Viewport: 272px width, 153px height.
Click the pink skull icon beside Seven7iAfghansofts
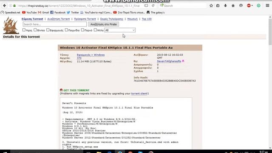point(183,61)
